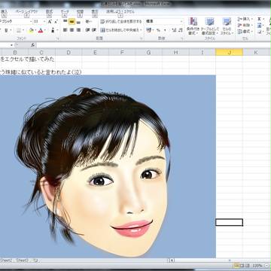Apply bottom vertical alignment
This screenshot has height=271, width=271.
tap(78, 22)
